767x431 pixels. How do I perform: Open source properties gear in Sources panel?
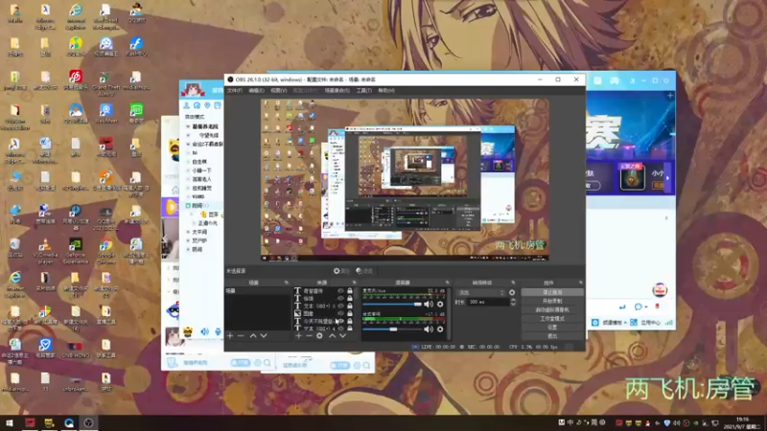[x=320, y=336]
